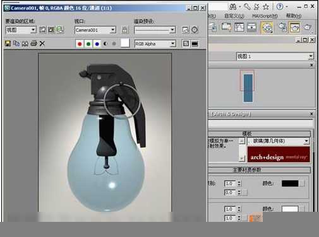Click the map button beside the 0.0 spinner
Image resolution: width=319 pixels, height=237 pixels.
tap(244, 193)
